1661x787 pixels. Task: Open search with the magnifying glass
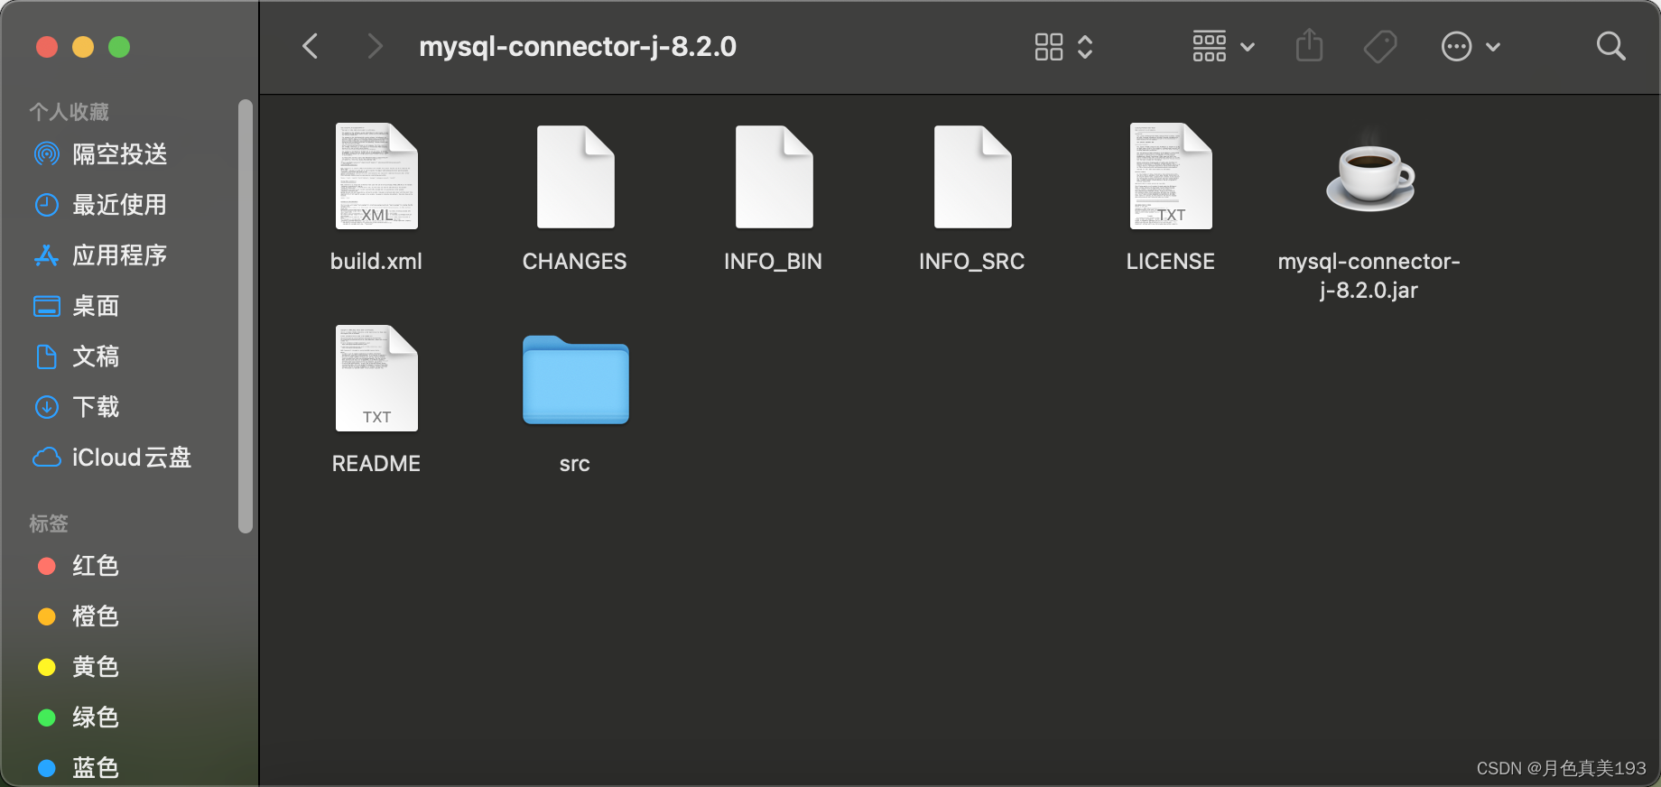1610,46
